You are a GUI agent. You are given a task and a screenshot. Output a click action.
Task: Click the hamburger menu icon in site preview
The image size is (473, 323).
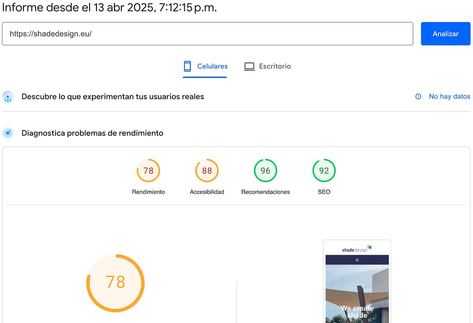click(x=357, y=260)
